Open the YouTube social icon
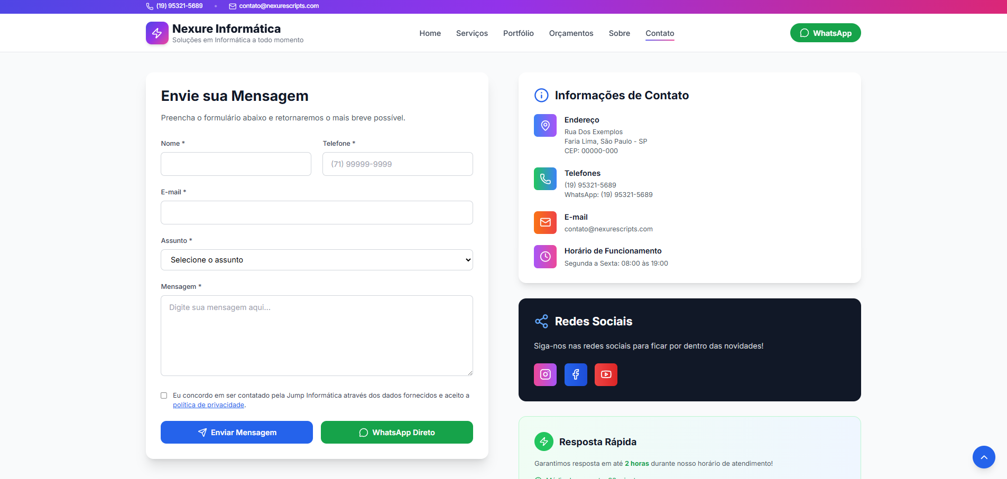This screenshot has width=1007, height=479. [x=606, y=374]
